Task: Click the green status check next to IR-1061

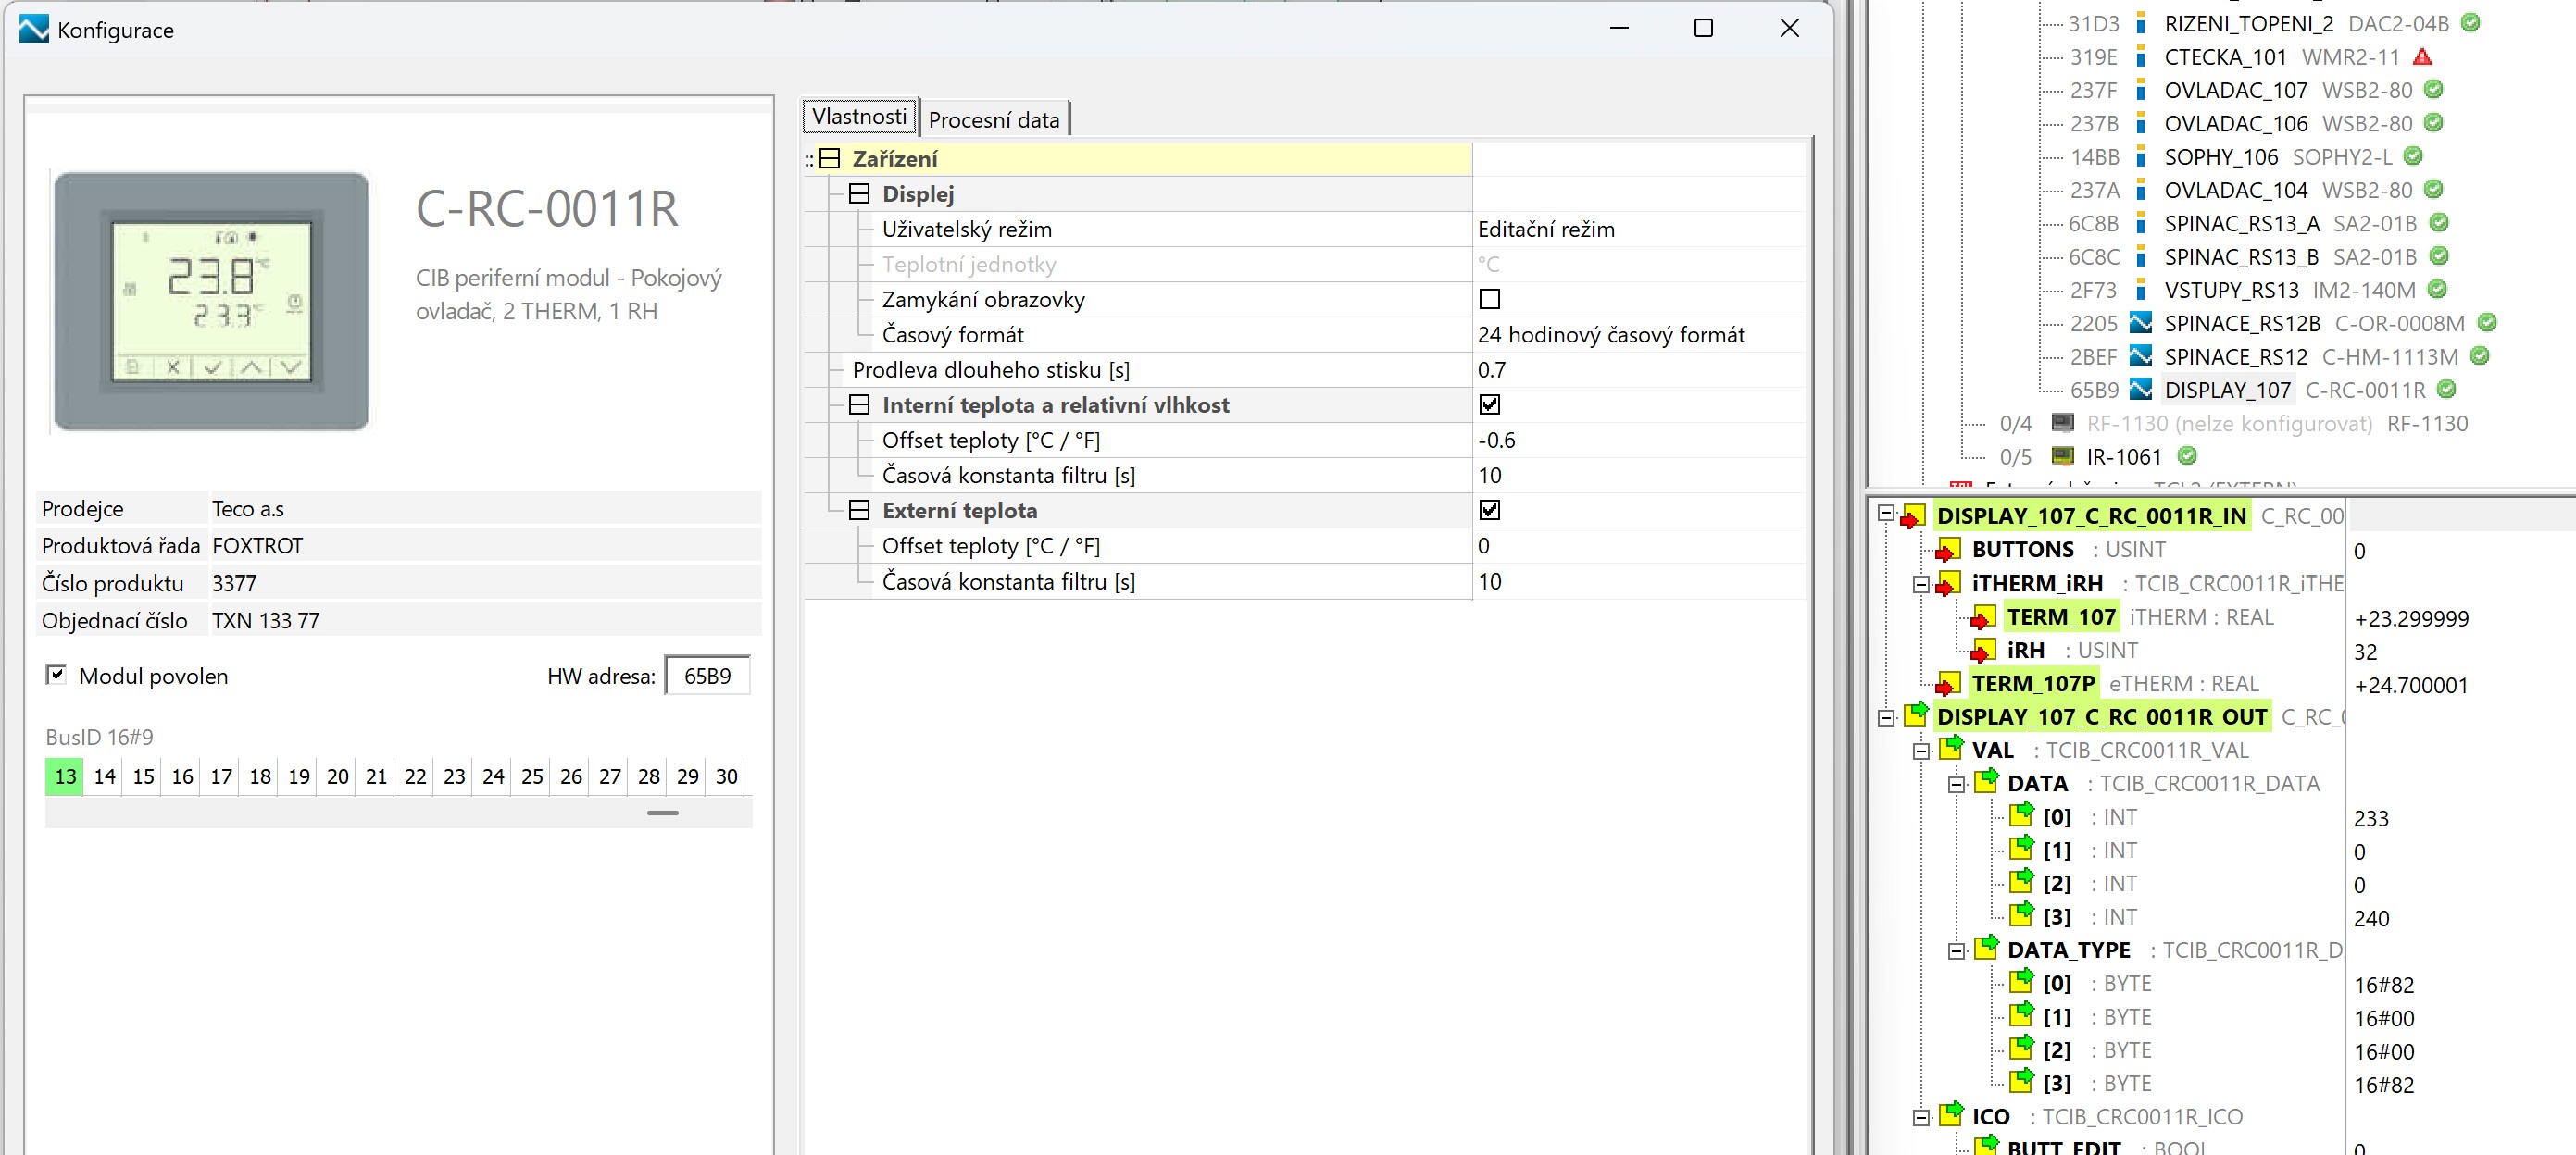Action: point(2187,456)
